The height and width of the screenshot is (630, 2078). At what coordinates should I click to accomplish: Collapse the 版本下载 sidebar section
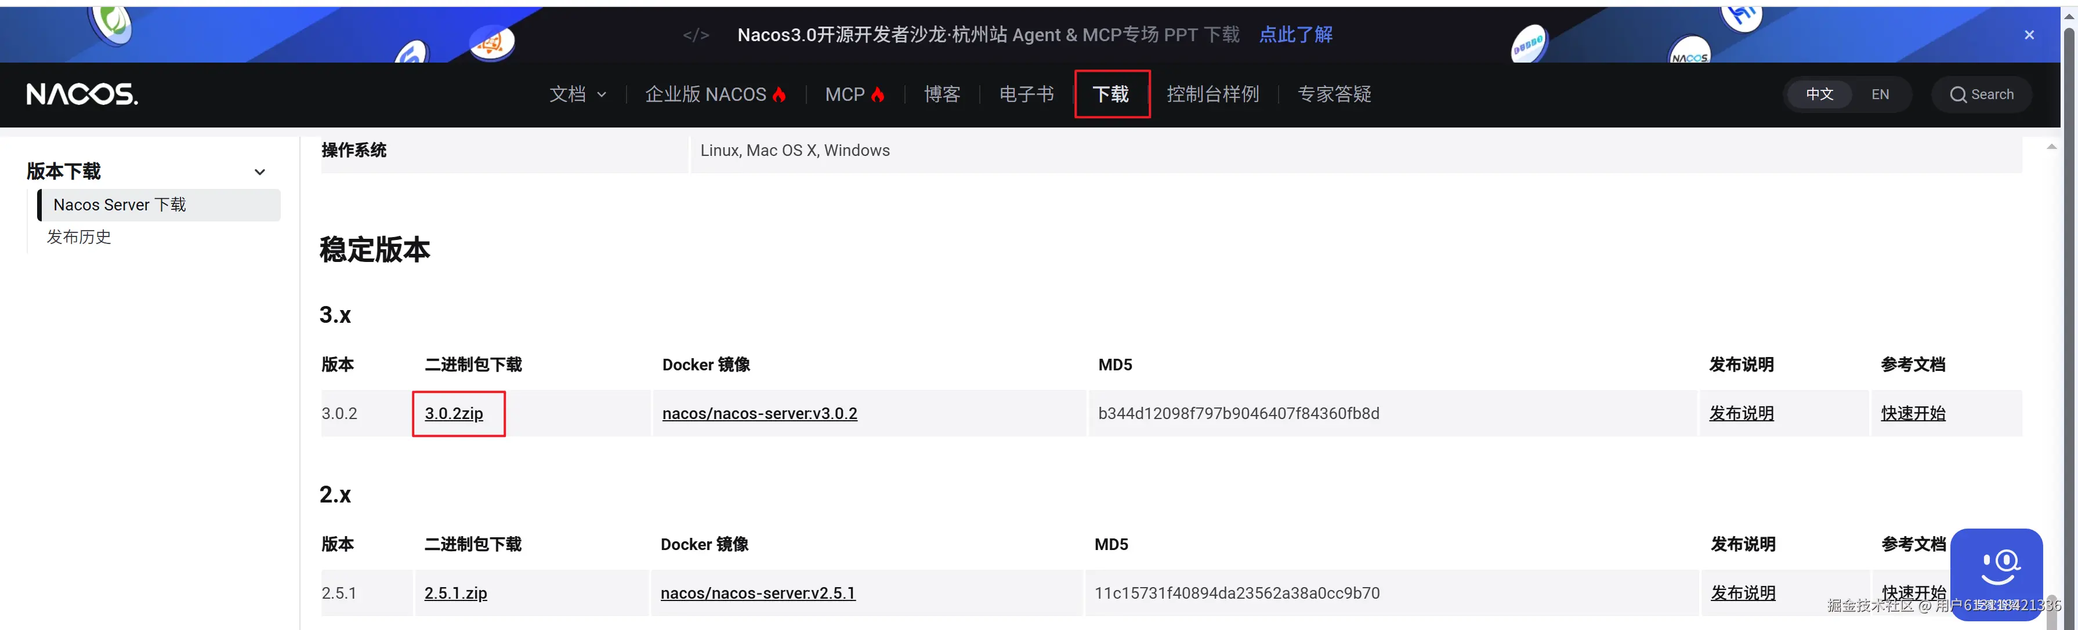[260, 172]
